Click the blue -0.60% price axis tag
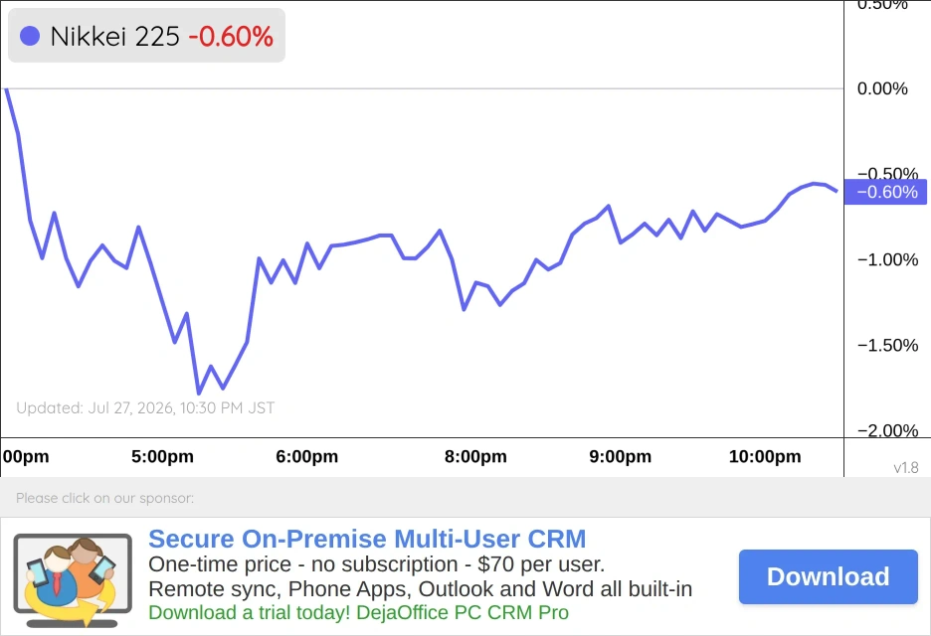The height and width of the screenshot is (636, 931). click(x=885, y=192)
